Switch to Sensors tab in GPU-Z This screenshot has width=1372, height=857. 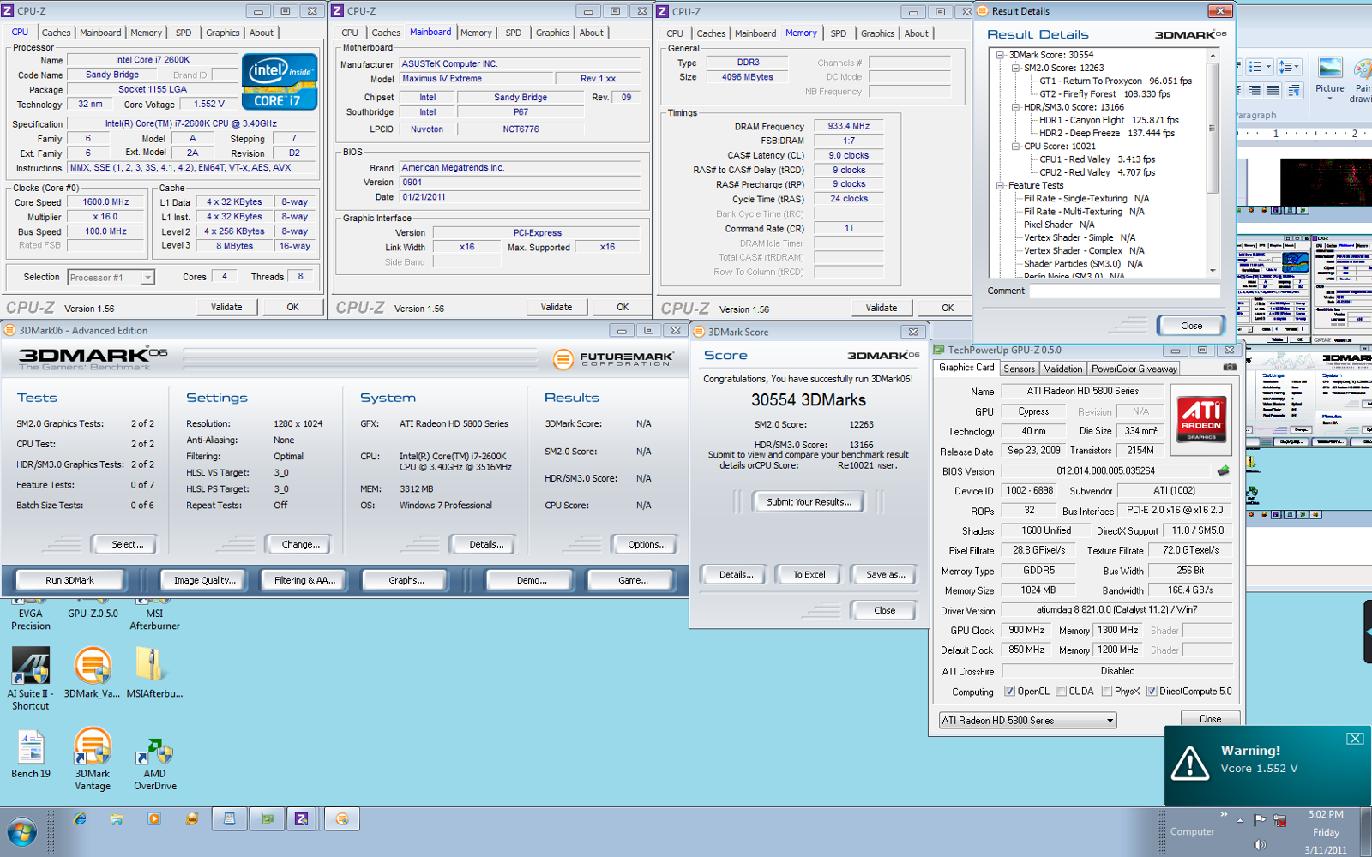coord(1019,369)
